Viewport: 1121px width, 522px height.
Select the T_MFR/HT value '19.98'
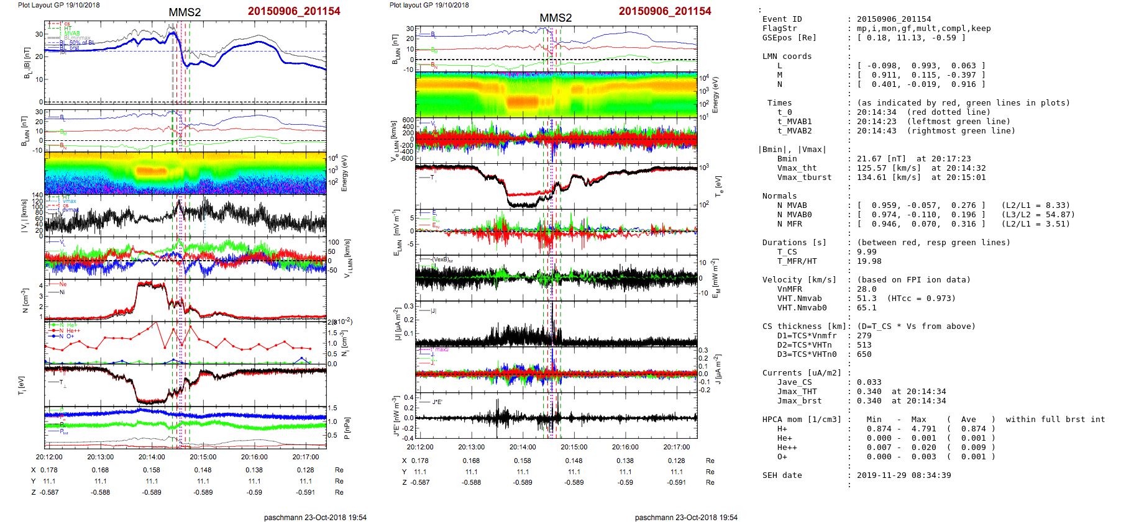coord(869,261)
